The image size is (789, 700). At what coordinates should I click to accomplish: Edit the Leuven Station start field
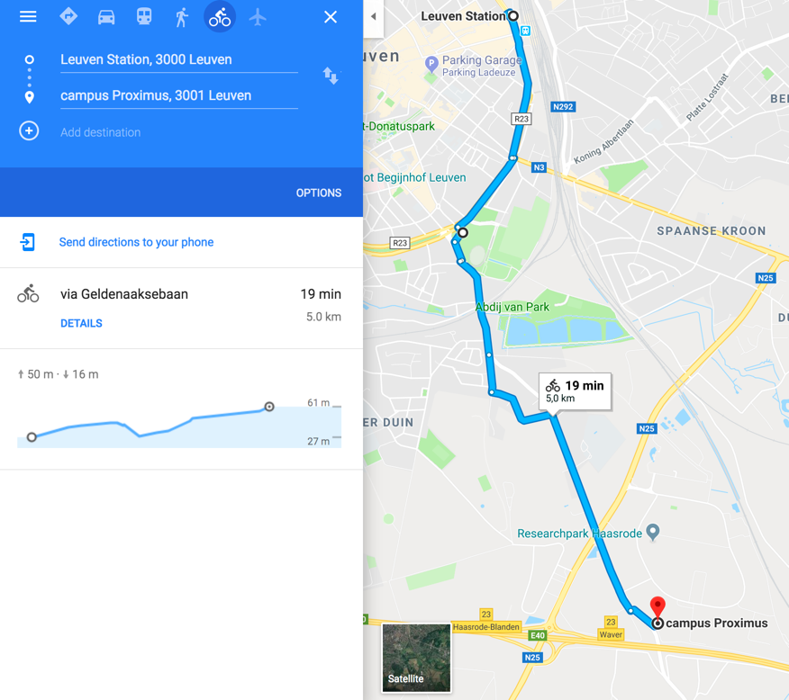(179, 59)
